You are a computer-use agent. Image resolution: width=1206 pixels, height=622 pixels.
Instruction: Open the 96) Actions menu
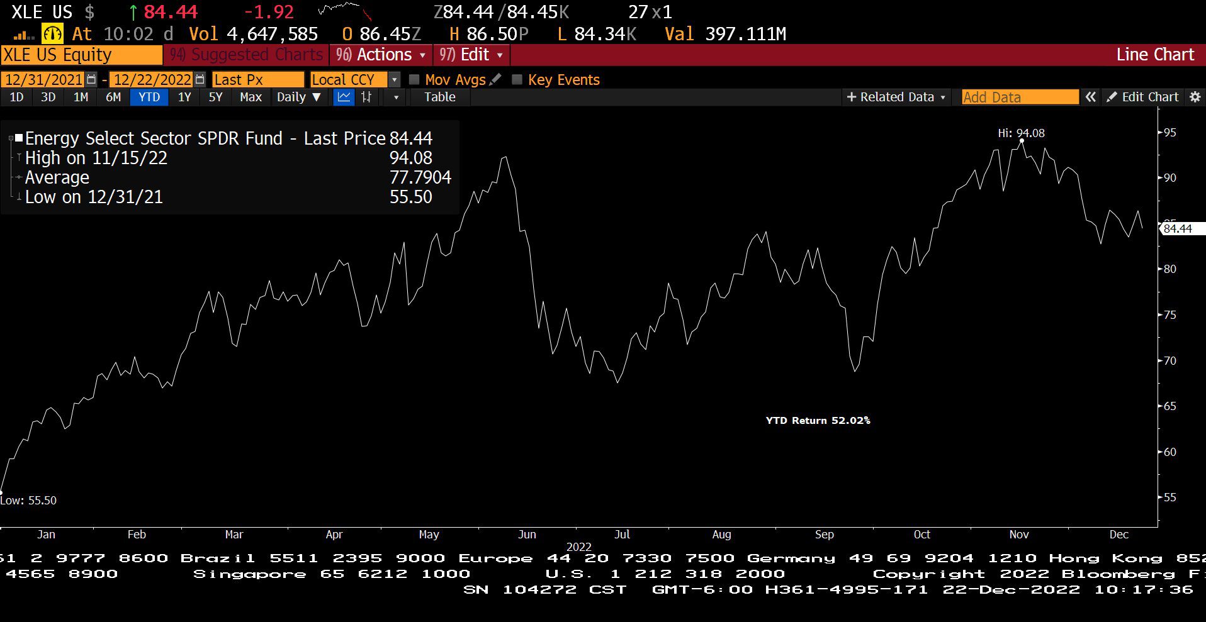point(381,55)
